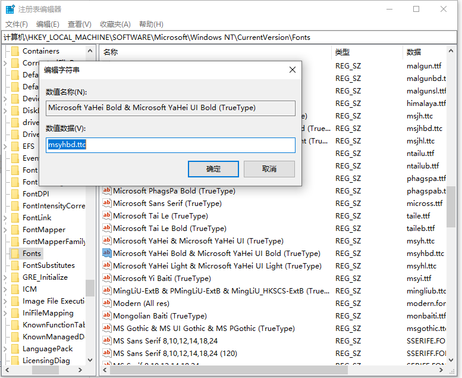Select the IniFileMapping folder icon
Viewport: 462px width, 378px height.
pos(15,313)
